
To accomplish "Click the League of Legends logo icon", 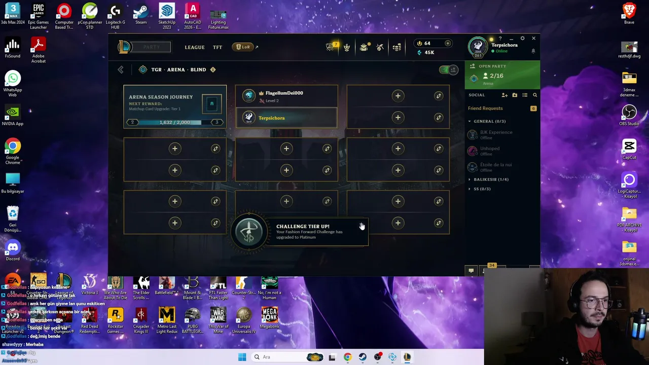I will (x=124, y=47).
